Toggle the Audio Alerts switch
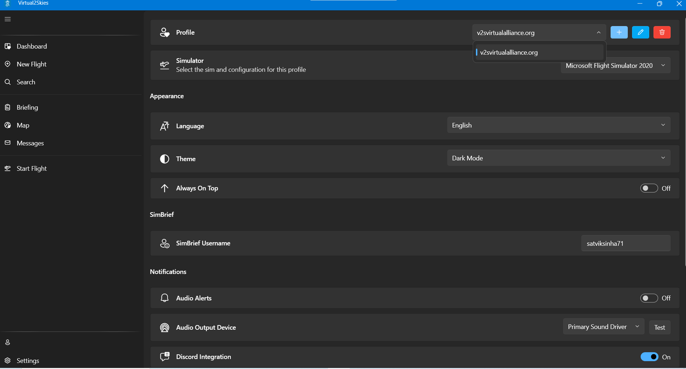 (x=649, y=298)
